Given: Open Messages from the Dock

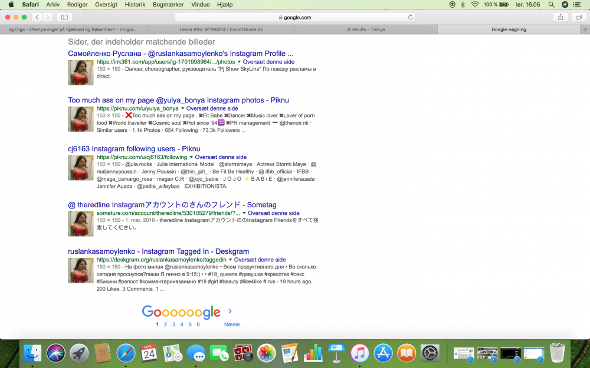Looking at the screenshot, I should [196, 353].
